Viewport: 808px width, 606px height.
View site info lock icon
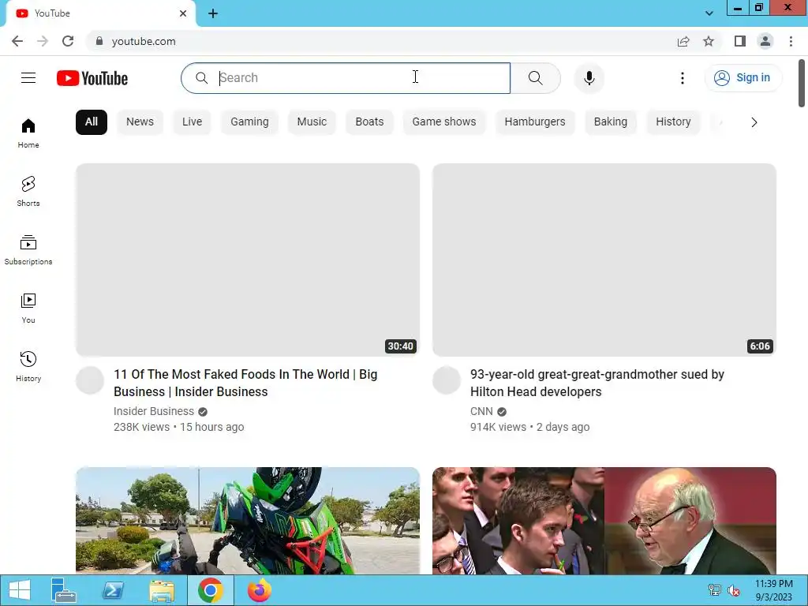99,41
